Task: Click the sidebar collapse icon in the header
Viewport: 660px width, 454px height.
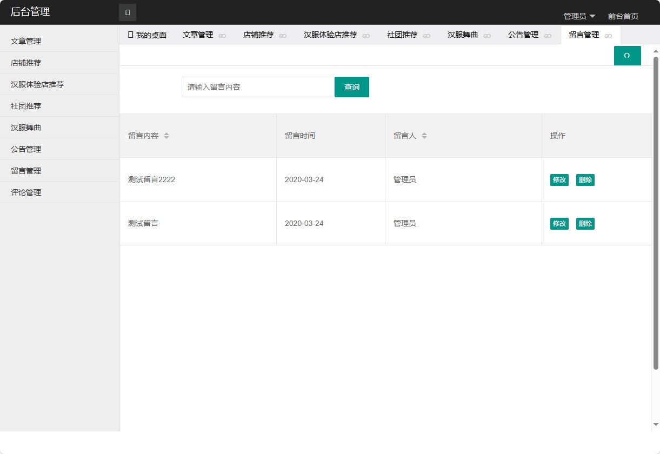Action: coord(128,12)
